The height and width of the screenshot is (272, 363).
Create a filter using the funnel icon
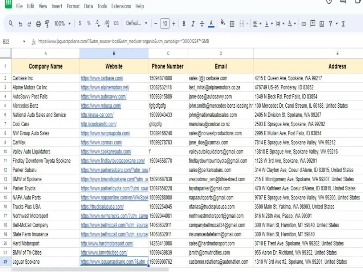coord(331,23)
